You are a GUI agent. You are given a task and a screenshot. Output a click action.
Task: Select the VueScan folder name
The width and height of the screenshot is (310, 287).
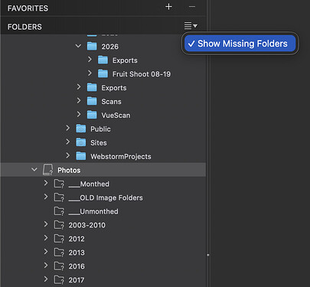pyautogui.click(x=116, y=116)
